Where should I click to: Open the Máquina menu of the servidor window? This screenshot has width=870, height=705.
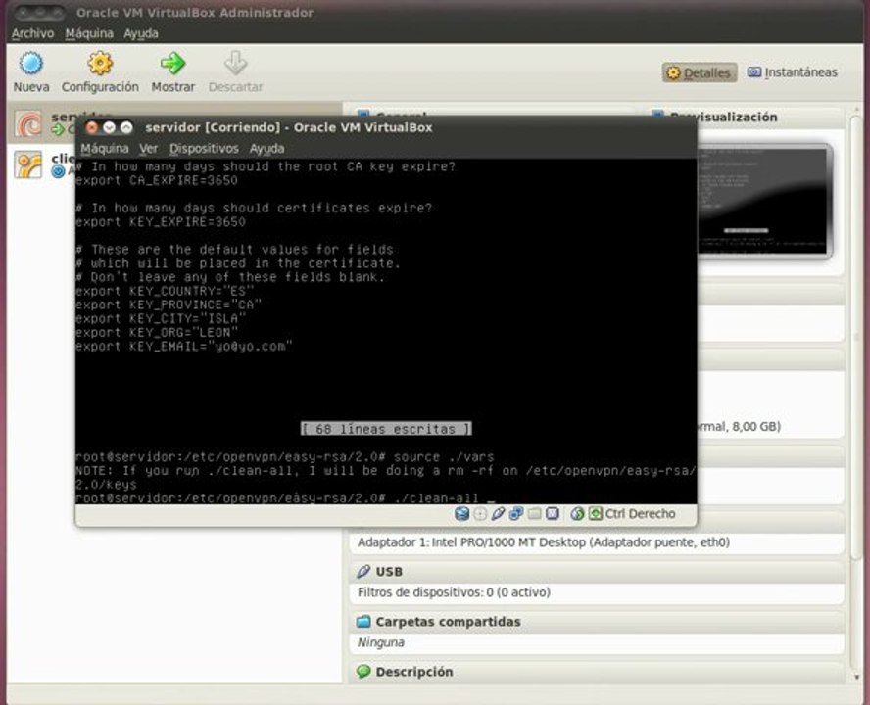click(x=104, y=149)
